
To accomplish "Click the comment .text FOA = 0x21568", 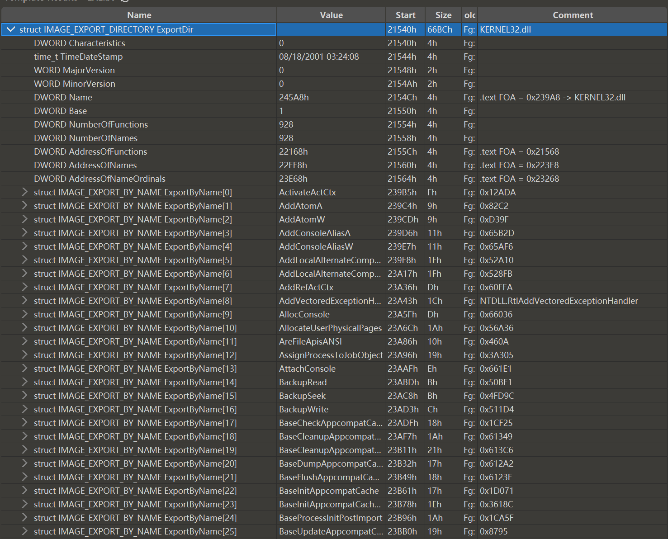I will 520,151.
